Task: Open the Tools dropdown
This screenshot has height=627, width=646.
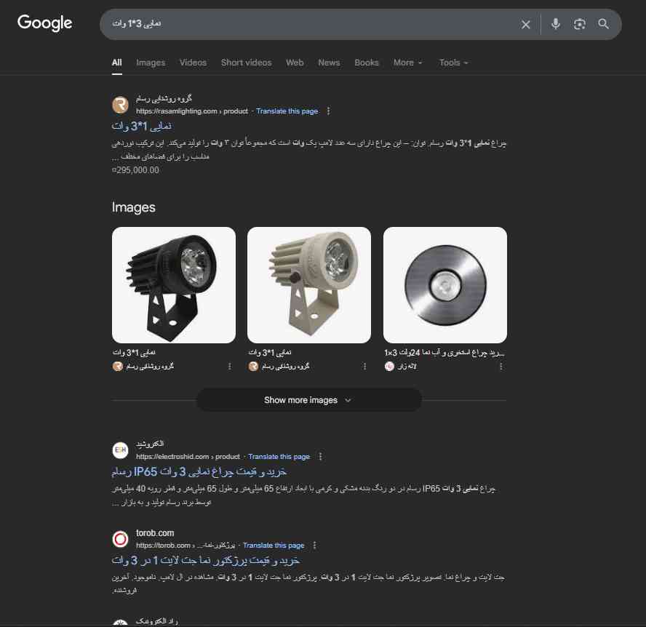Action: pyautogui.click(x=453, y=63)
